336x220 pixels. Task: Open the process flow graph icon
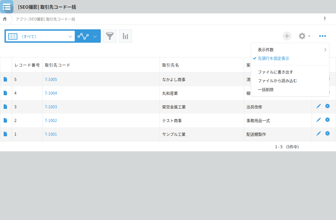[83, 36]
